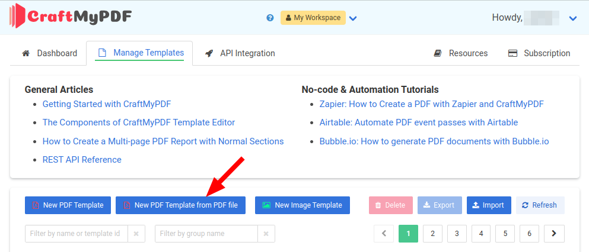Go to page 4

click(481, 234)
